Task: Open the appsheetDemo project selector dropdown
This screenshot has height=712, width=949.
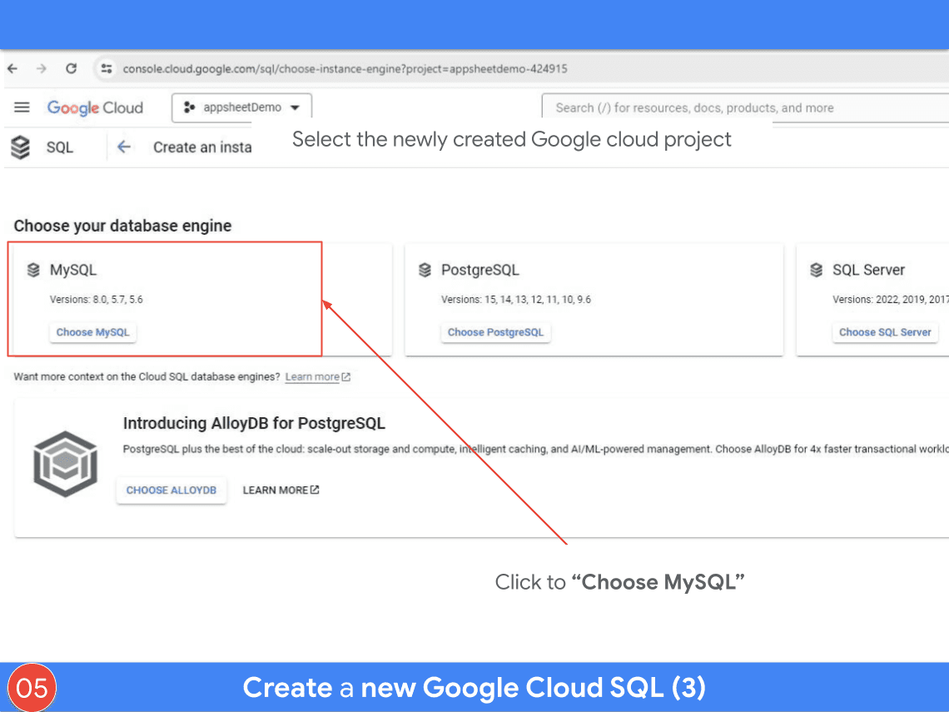Action: tap(241, 107)
